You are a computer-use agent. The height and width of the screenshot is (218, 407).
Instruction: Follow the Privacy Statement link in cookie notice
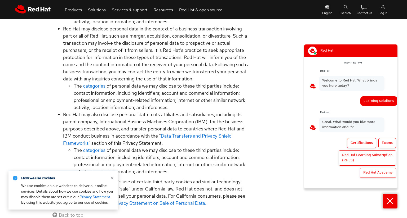[x=95, y=197]
